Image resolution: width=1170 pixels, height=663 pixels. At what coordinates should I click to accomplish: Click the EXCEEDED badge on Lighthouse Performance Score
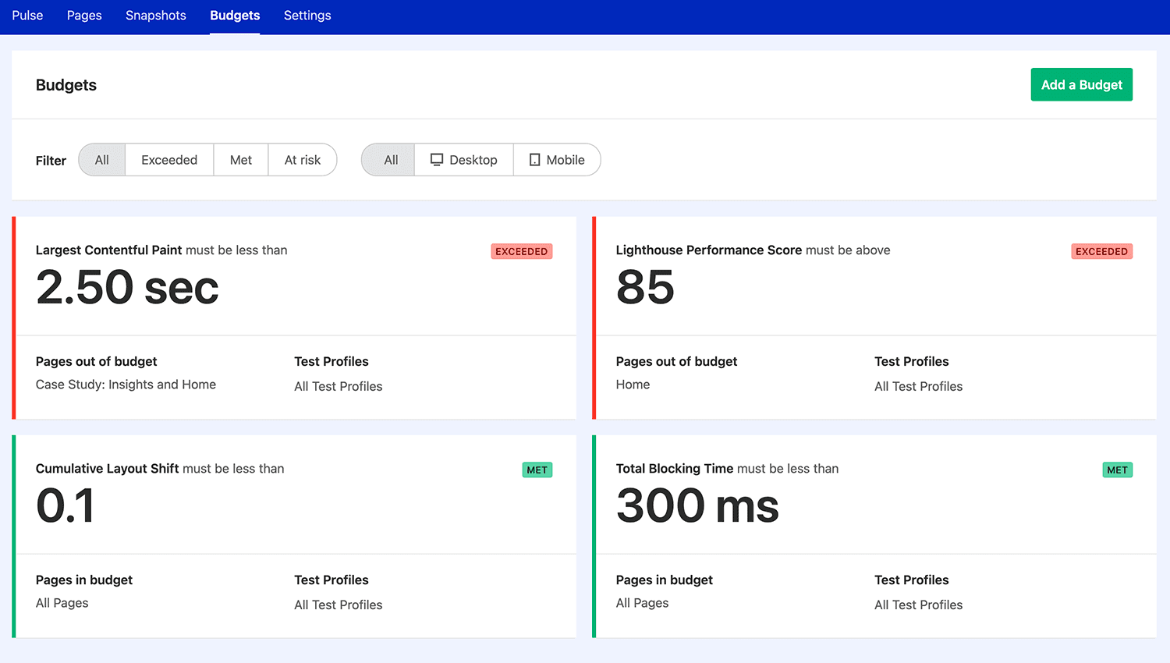(1101, 251)
